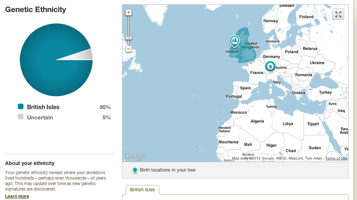Click the zoom slider handle on map

128,38
